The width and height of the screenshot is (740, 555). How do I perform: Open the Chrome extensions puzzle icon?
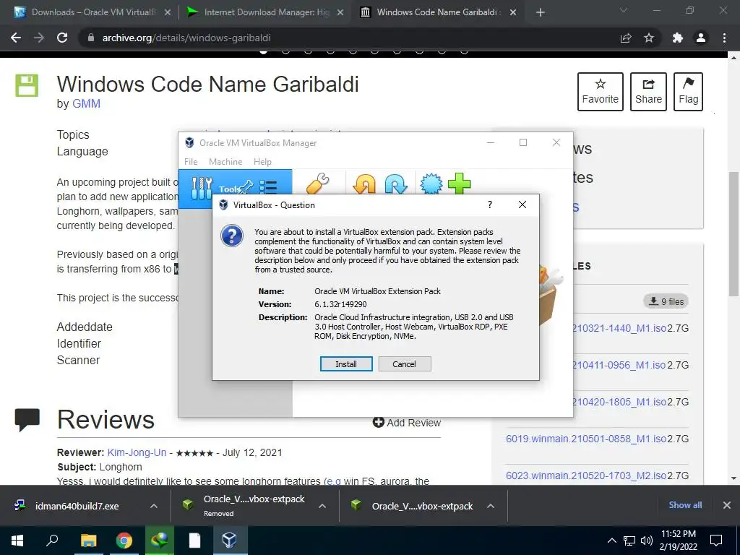[x=678, y=38]
